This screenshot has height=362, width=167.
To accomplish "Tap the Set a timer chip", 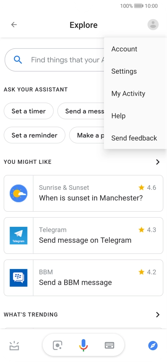I will (x=29, y=111).
